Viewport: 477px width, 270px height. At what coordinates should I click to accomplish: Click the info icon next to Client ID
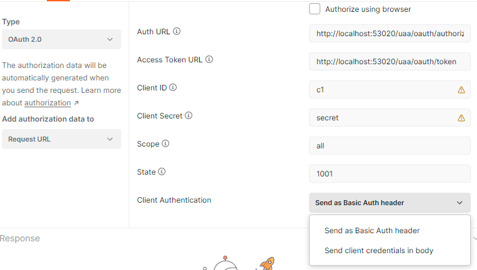[x=173, y=88]
